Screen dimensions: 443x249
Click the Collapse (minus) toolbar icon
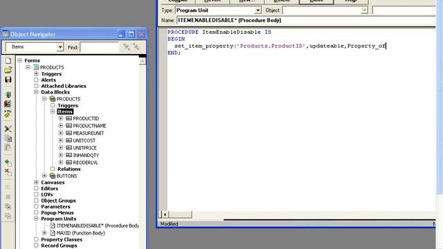8,196
